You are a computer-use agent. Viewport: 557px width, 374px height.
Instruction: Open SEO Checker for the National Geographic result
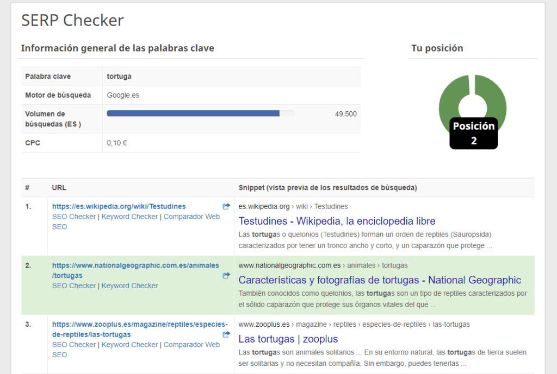(x=73, y=286)
